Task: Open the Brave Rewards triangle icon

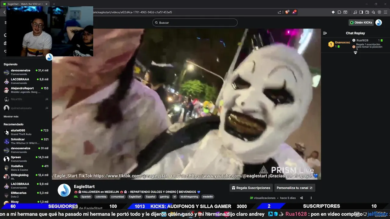Action: (x=294, y=12)
